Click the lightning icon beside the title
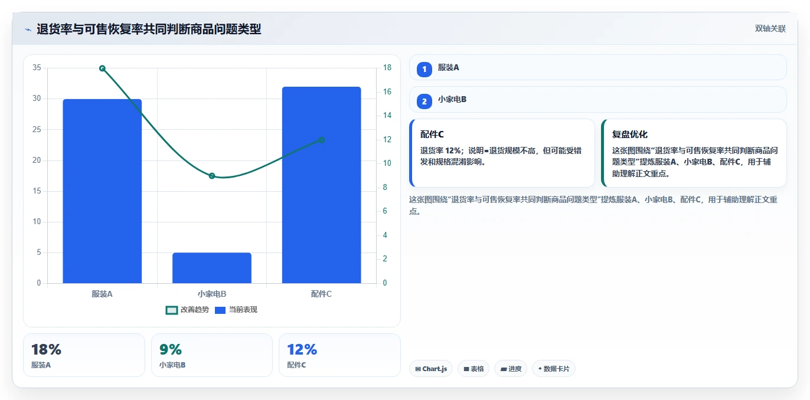Screen dimensions: 810x400 click(x=28, y=29)
